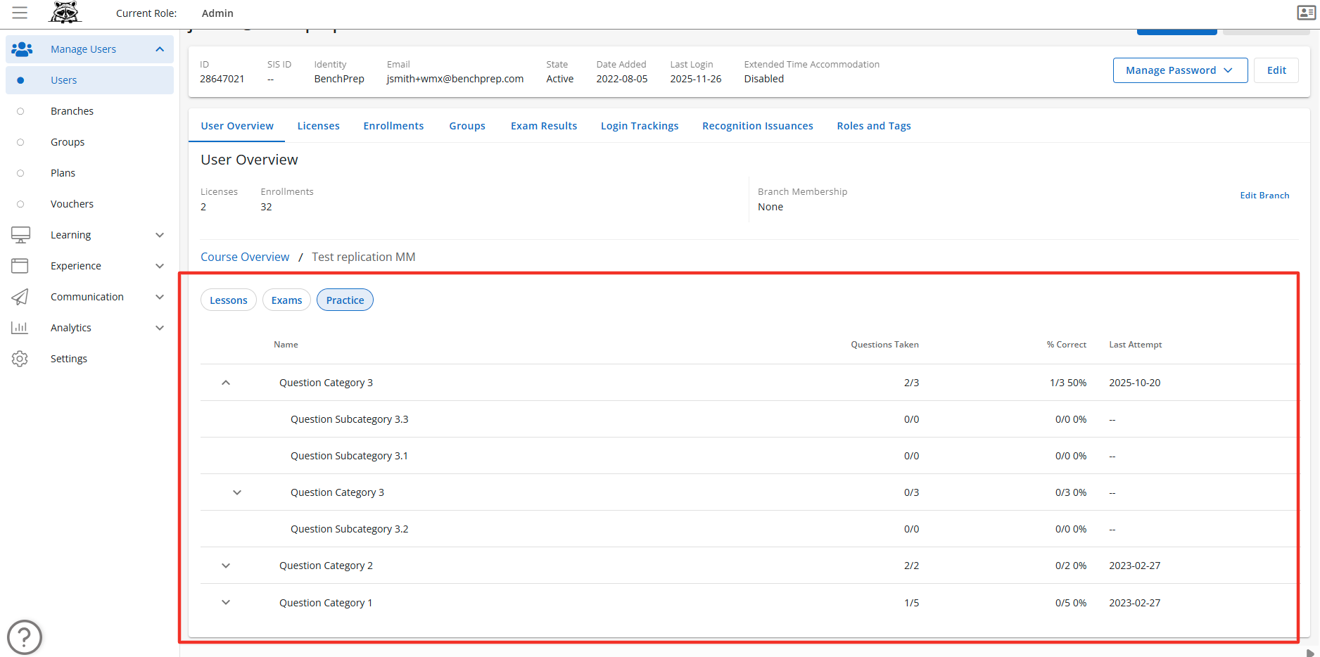
Task: Open the profile card icon
Action: pos(1306,13)
